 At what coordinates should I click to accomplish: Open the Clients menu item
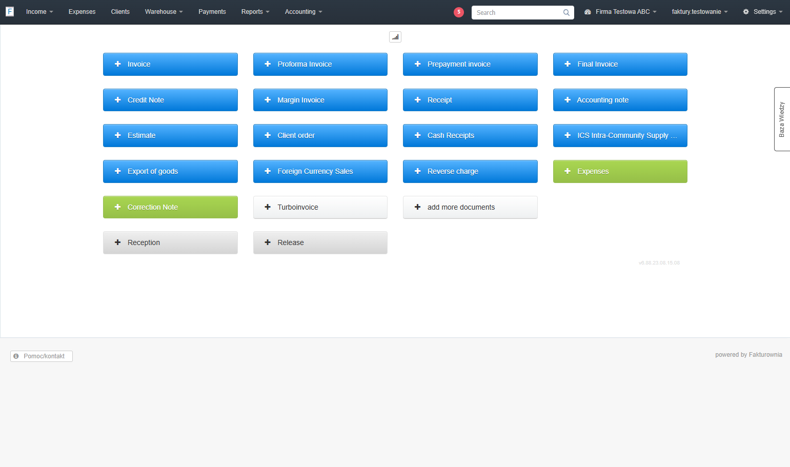120,12
